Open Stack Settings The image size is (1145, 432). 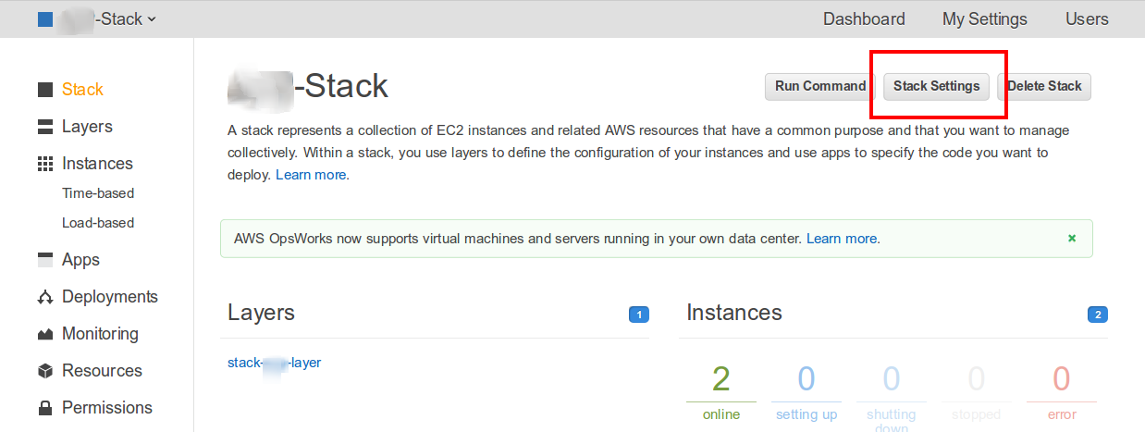(936, 86)
